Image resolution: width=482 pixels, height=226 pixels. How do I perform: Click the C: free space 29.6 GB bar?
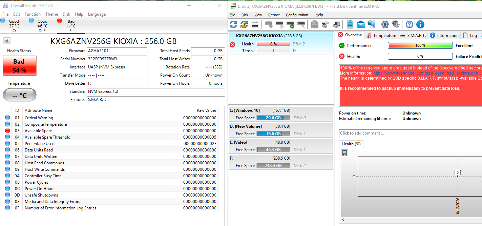click(x=273, y=118)
